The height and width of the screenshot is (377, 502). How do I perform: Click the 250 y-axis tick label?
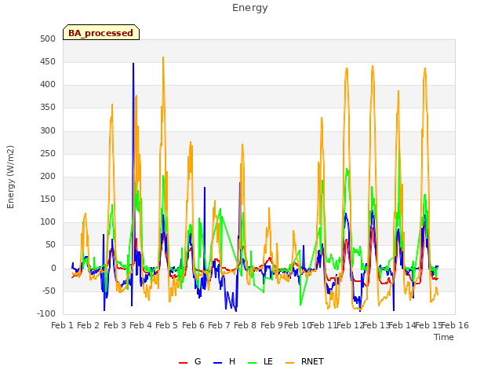(48, 154)
